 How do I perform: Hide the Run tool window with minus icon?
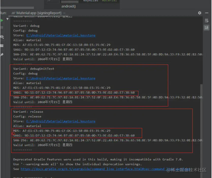[x=207, y=13]
